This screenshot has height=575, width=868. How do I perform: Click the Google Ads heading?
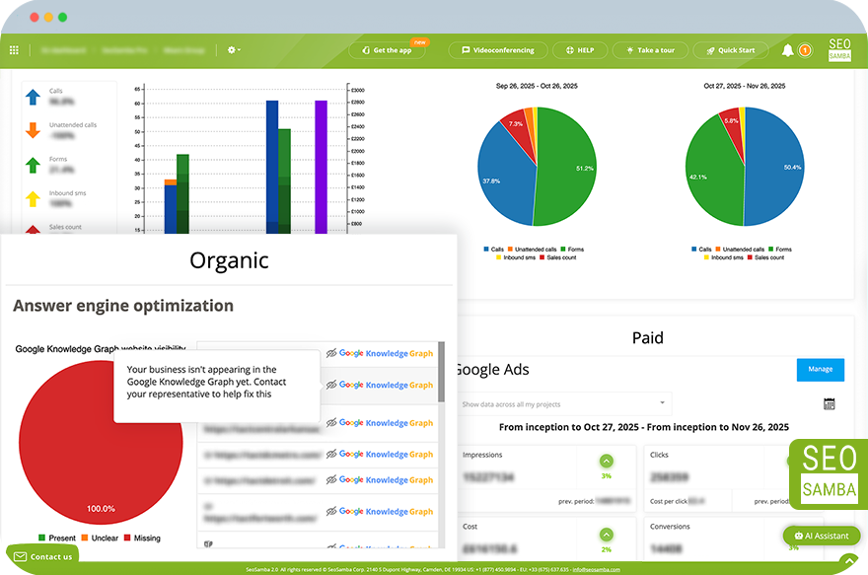[491, 370]
